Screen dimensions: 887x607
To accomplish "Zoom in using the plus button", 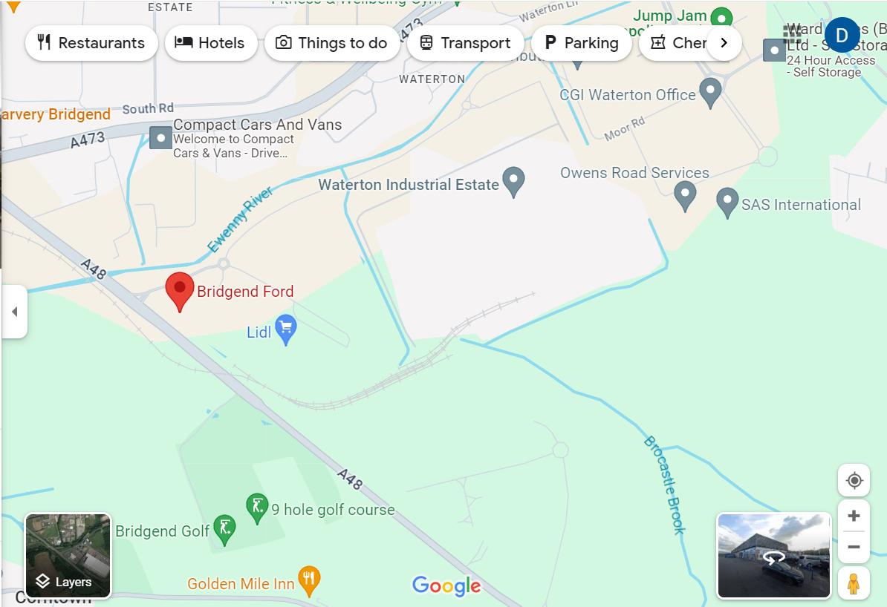I will (x=854, y=516).
